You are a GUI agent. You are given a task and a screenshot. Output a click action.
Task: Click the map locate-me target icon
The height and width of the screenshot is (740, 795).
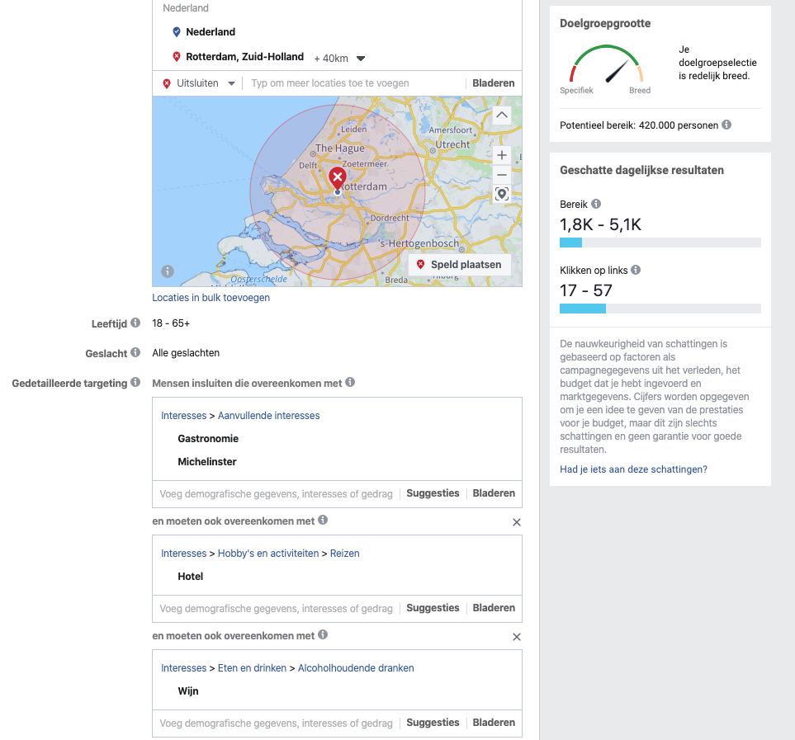[x=501, y=194]
